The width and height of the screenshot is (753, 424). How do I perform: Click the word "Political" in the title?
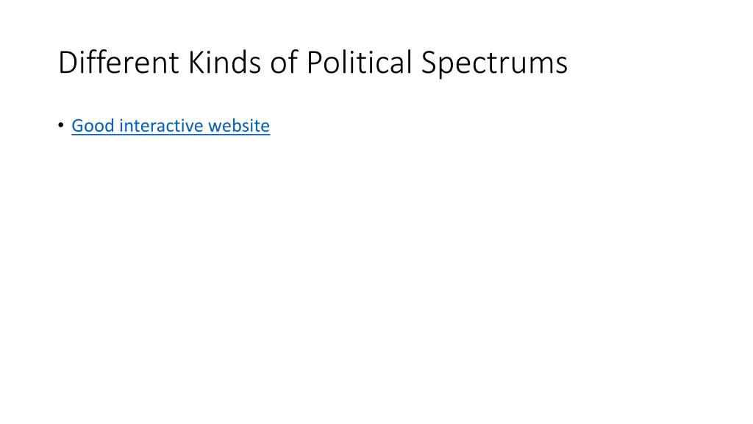(x=359, y=62)
